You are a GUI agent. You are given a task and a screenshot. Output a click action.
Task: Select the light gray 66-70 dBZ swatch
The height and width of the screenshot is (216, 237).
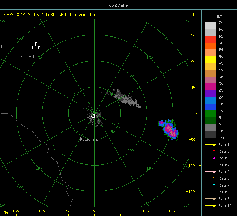[x=210, y=26]
